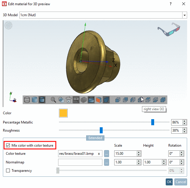Screen dimensions: 190x188
Task: Enable the Transparency checkbox
Action: click(x=8, y=171)
